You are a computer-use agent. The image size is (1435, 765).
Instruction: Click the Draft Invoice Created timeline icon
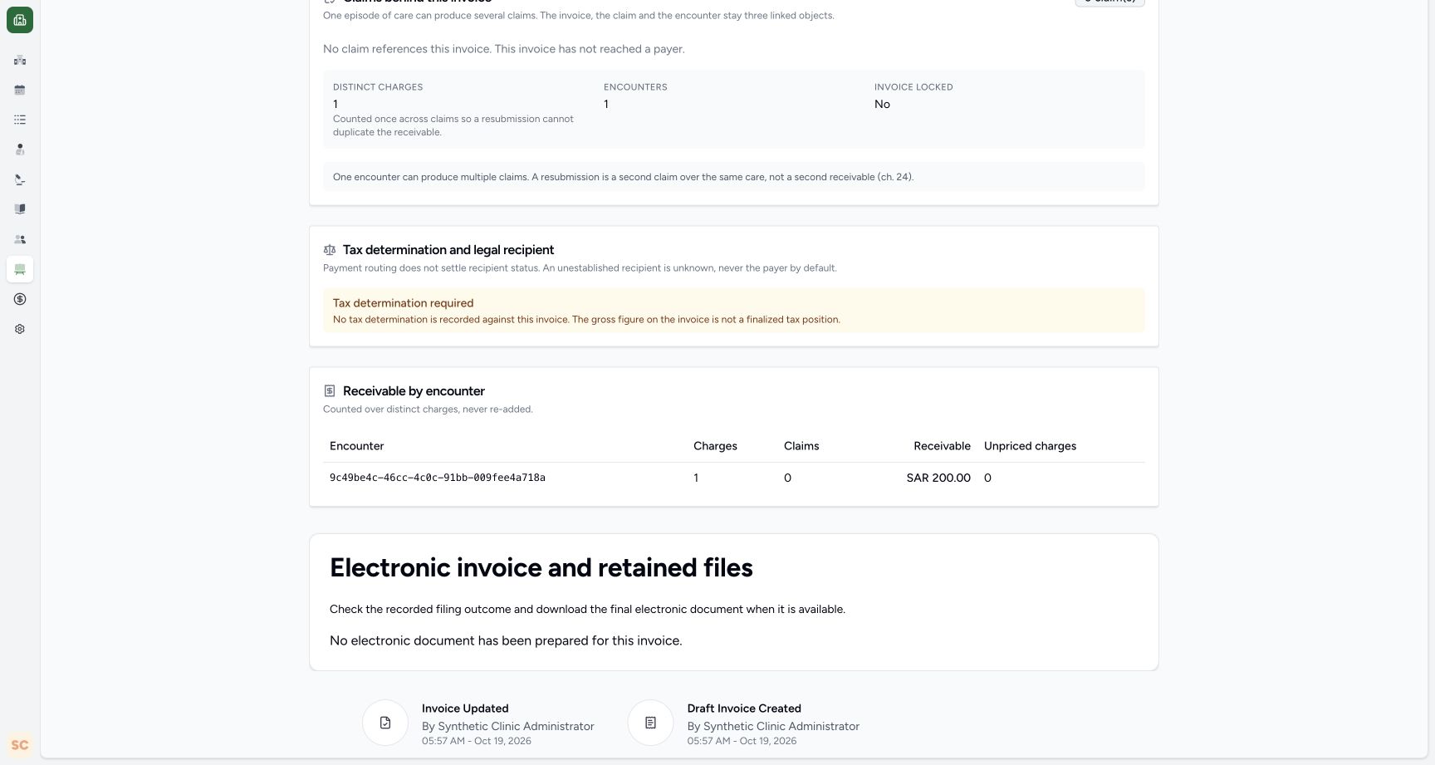tap(651, 723)
